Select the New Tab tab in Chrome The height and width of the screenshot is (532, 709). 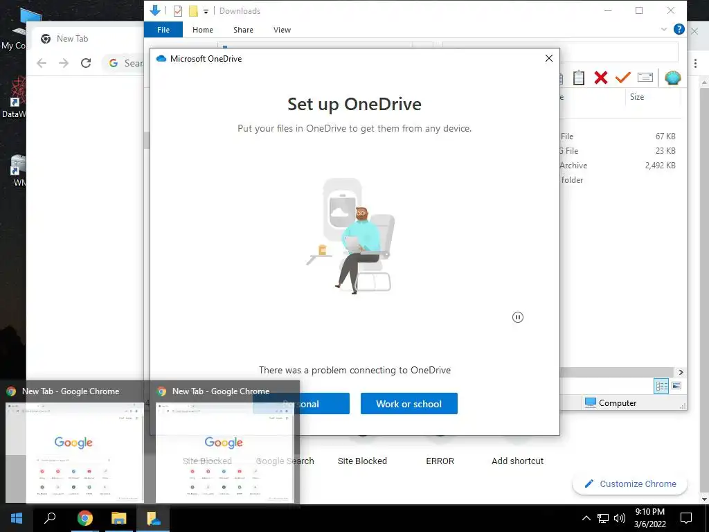tap(72, 39)
